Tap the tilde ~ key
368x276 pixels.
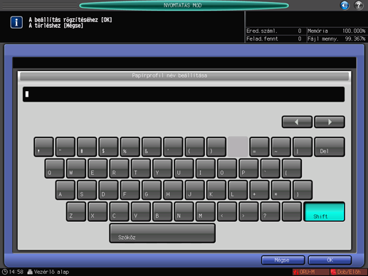[x=281, y=147]
